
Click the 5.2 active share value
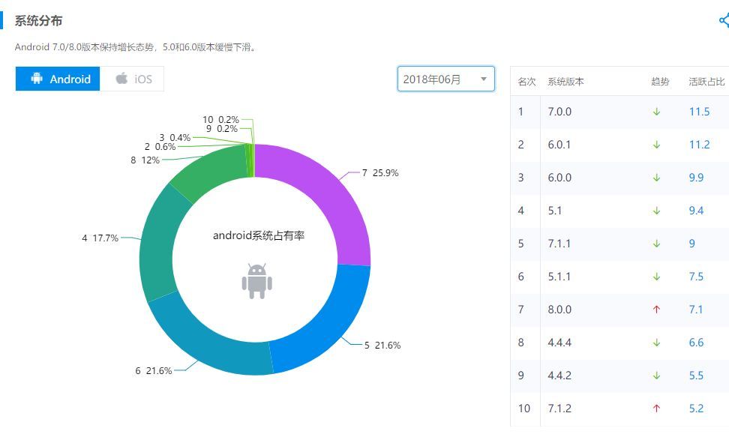tap(696, 409)
